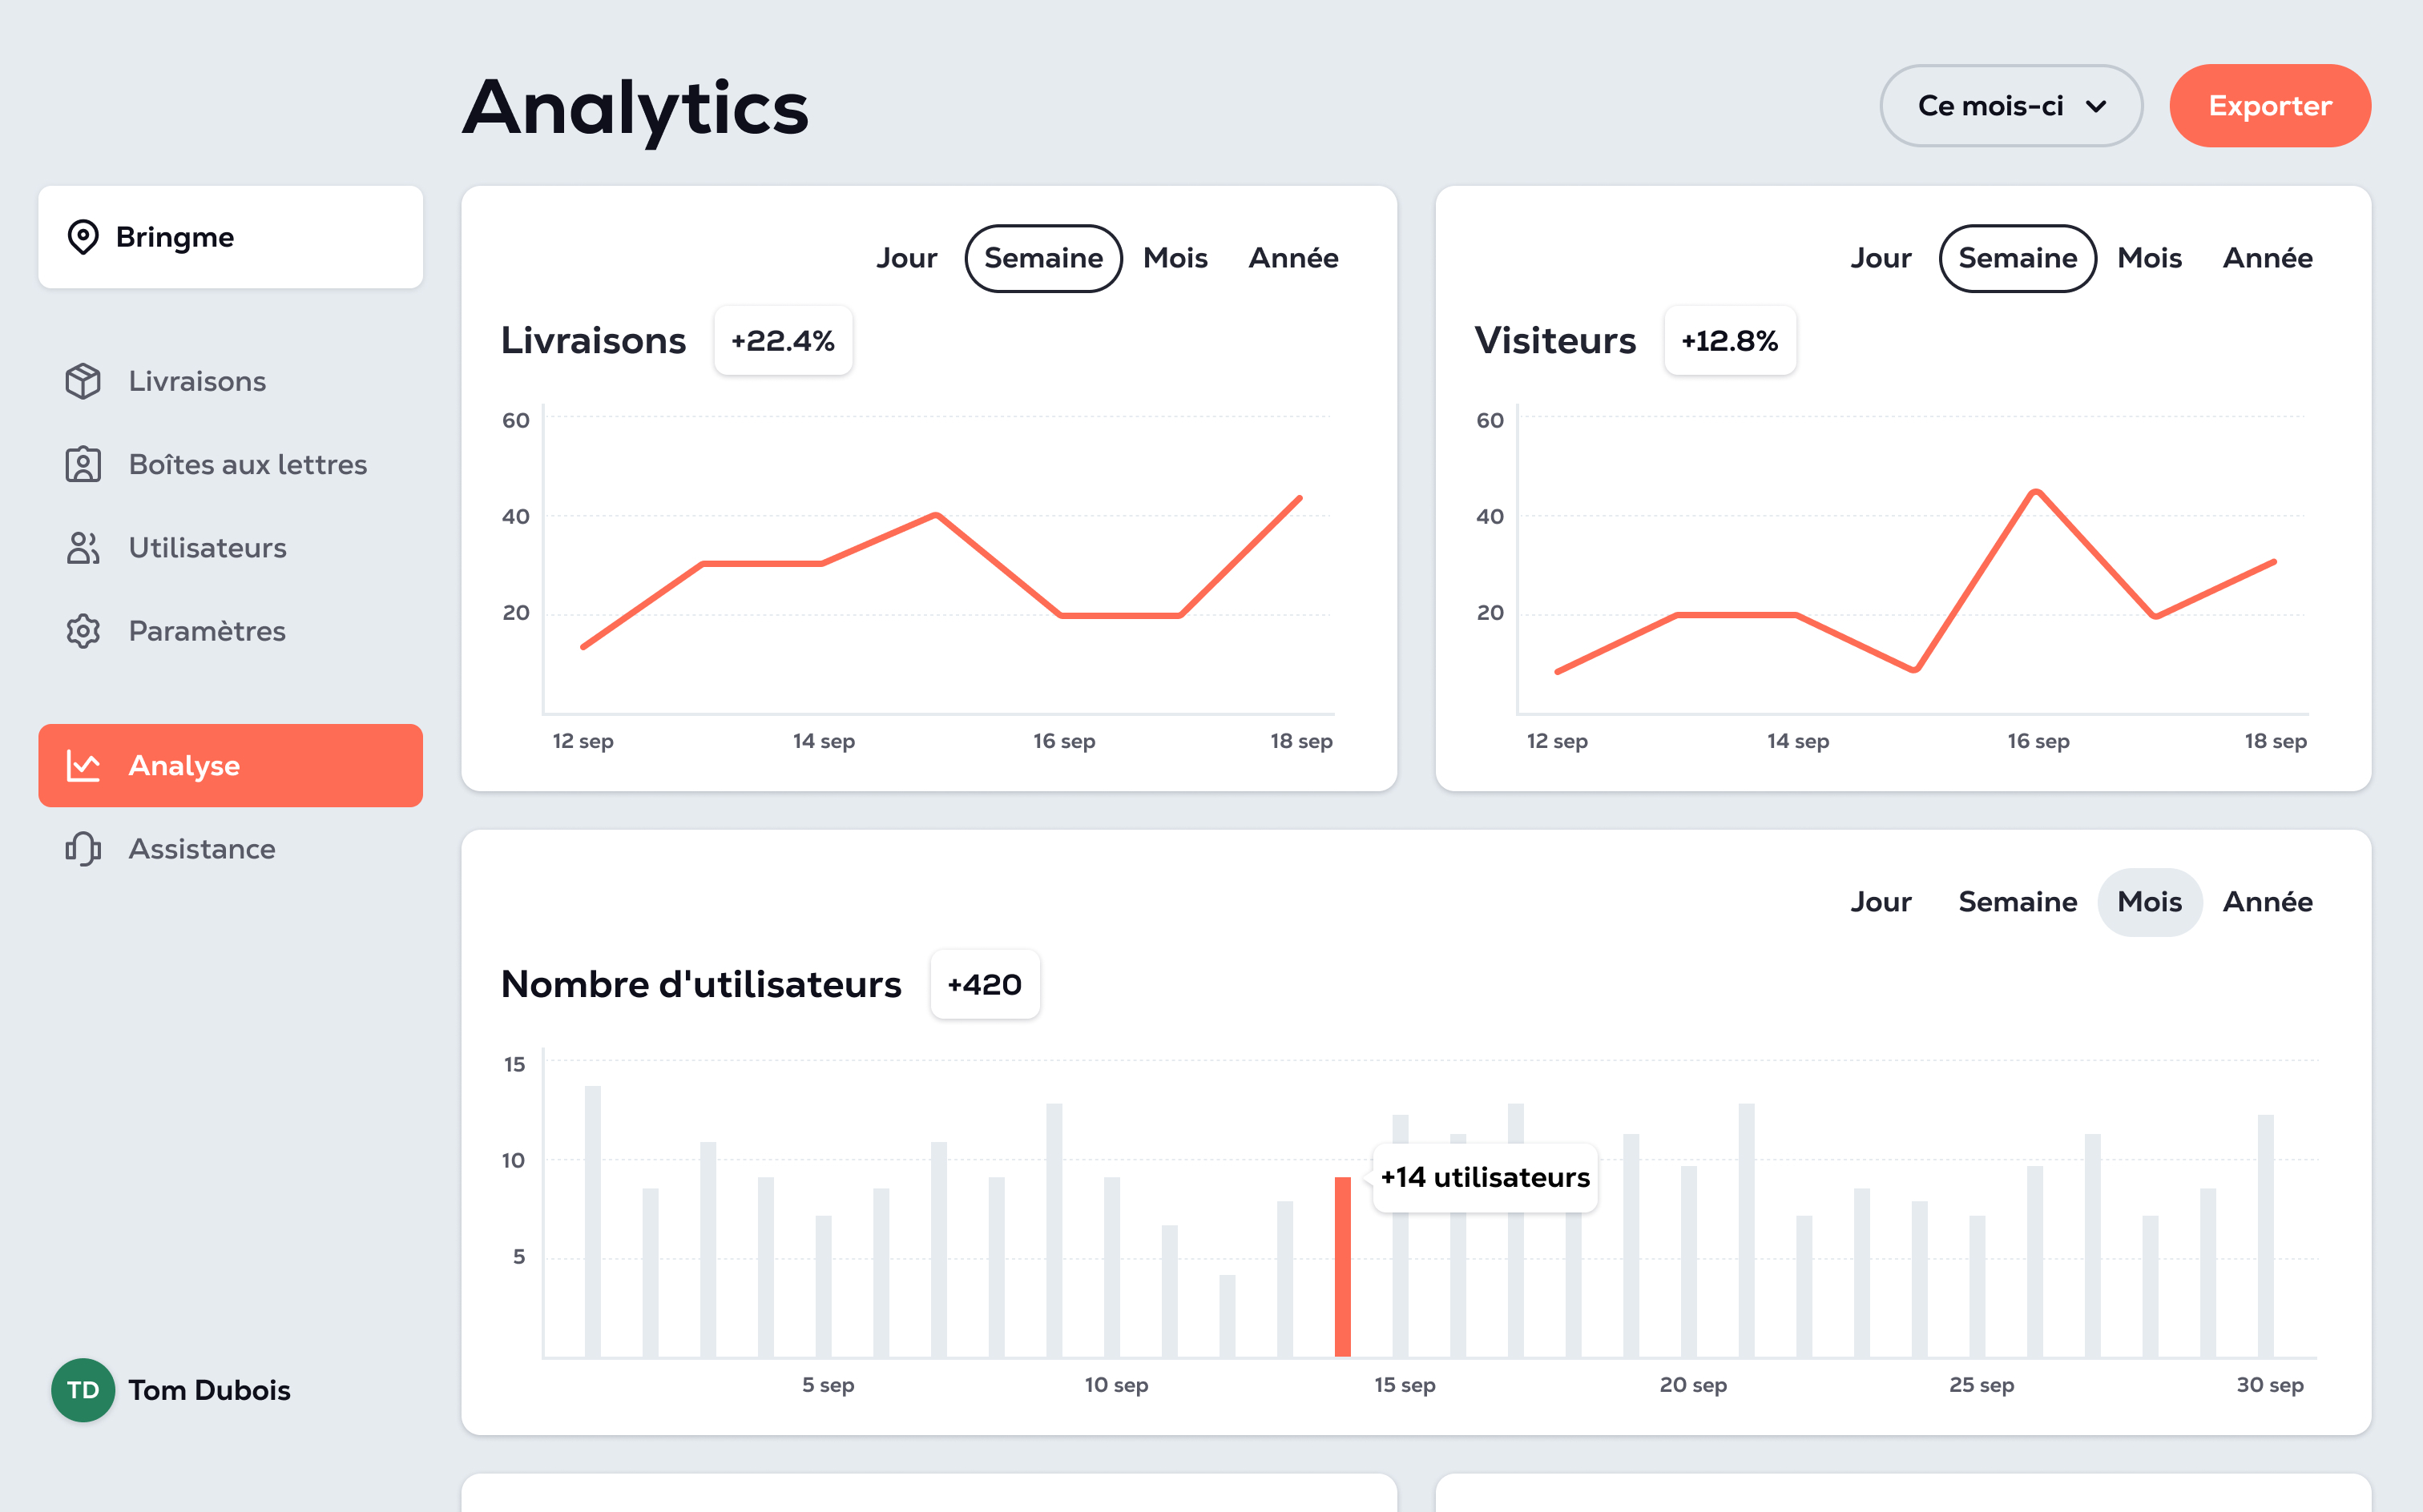Click the 16 sep label on Livraisons chart
This screenshot has height=1512, width=2423.
(x=1063, y=741)
